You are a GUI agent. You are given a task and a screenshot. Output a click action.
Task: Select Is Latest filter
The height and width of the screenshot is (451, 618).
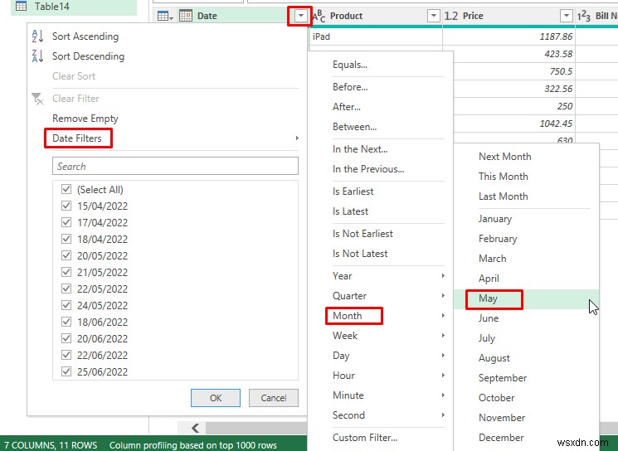350,211
